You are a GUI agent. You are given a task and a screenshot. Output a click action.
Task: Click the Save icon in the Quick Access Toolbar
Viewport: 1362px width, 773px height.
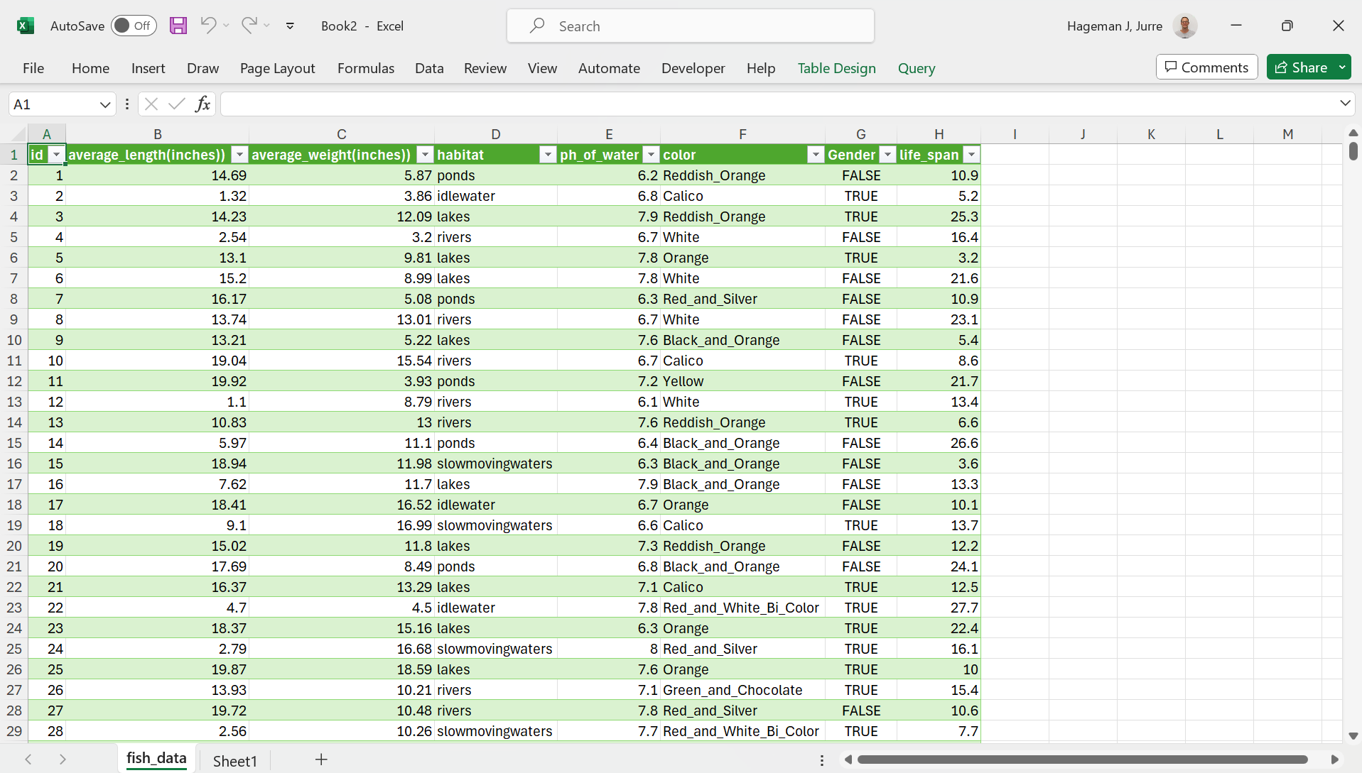[x=178, y=26]
